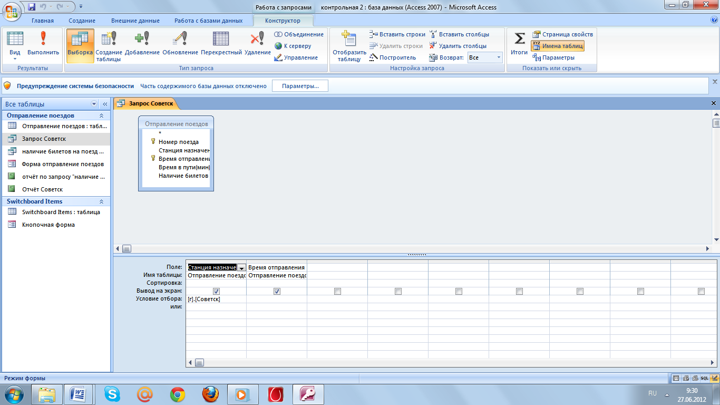Check Вывод на экран in fourth column
The width and height of the screenshot is (720, 405).
(398, 291)
